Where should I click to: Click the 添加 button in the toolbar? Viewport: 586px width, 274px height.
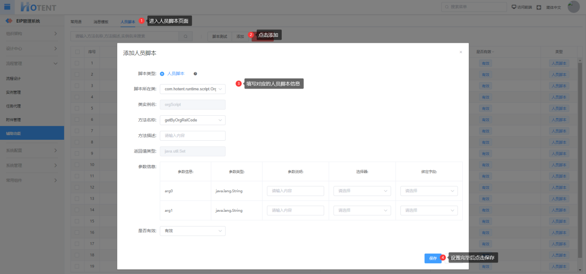pyautogui.click(x=240, y=36)
